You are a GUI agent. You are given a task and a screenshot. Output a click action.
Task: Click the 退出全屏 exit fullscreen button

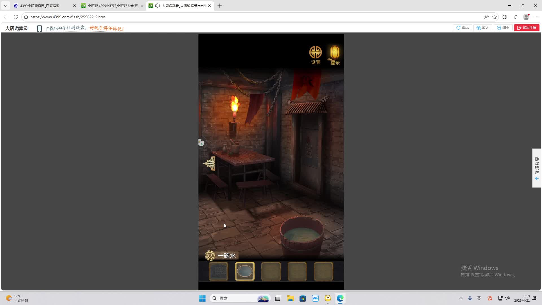tap(527, 28)
